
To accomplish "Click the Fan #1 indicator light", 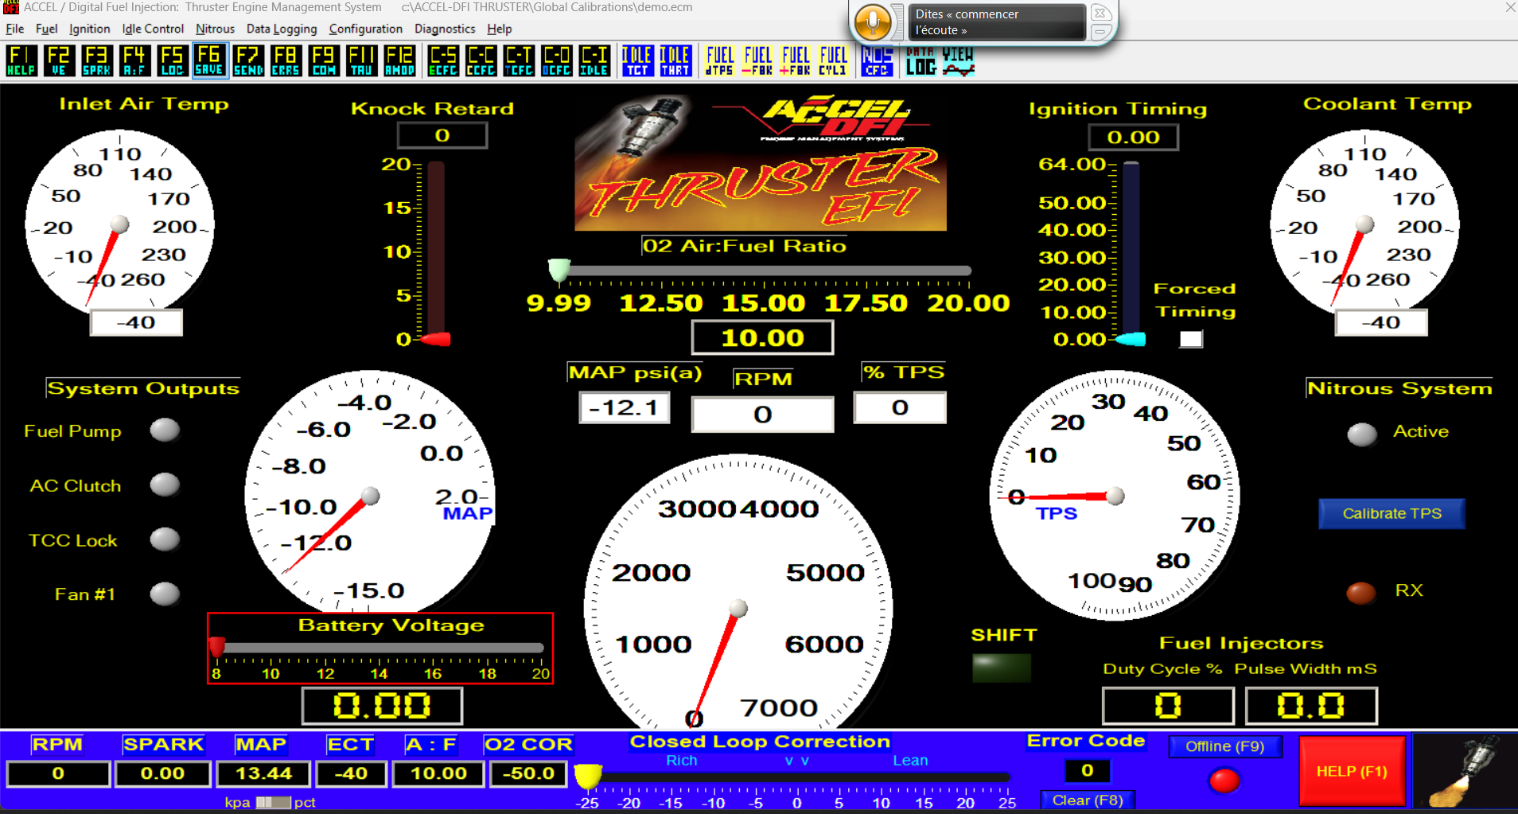I will click(165, 594).
